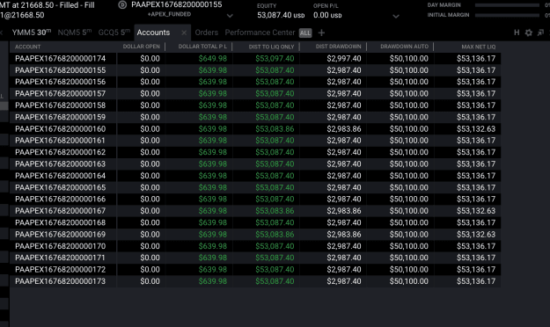Image resolution: width=550 pixels, height=327 pixels.
Task: Sort by MAX NET LIQ column header
Action: [x=479, y=47]
